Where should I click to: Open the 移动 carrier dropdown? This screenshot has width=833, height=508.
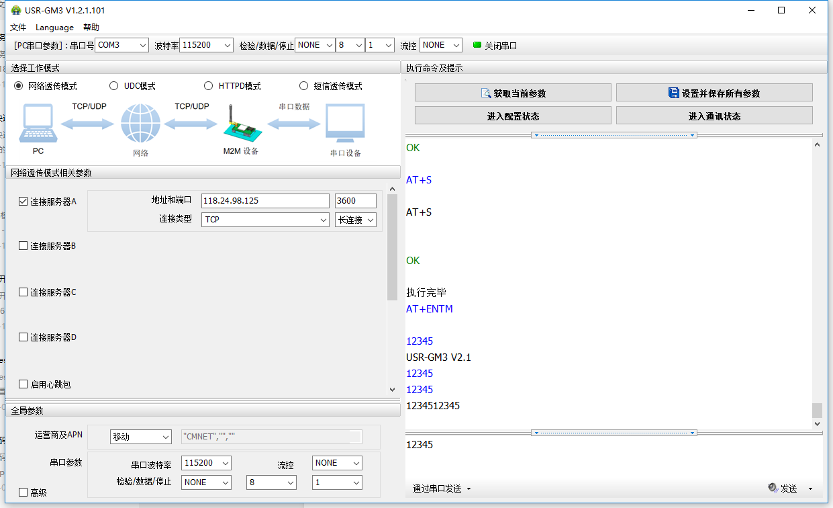[141, 437]
